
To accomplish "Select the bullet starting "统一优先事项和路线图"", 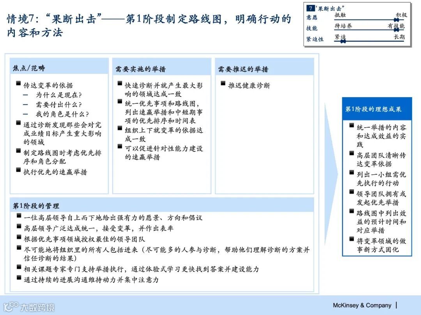I will [163, 112].
